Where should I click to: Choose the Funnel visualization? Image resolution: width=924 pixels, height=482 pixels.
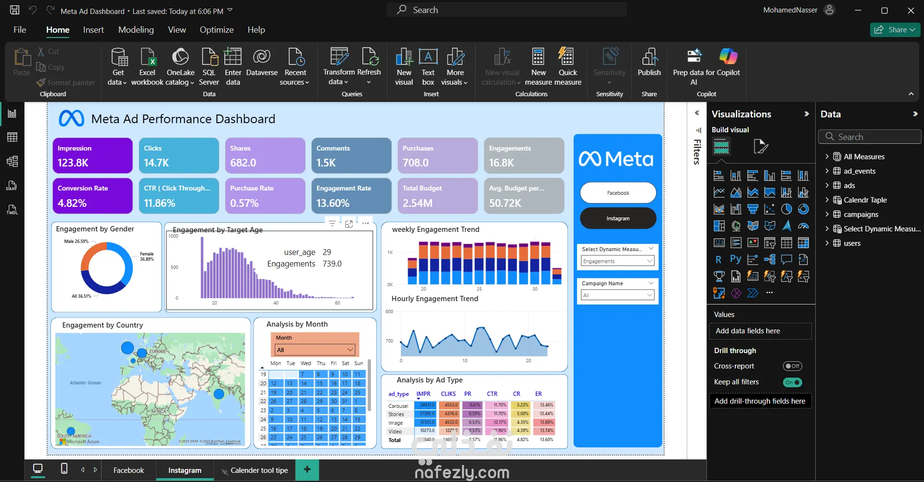753,209
